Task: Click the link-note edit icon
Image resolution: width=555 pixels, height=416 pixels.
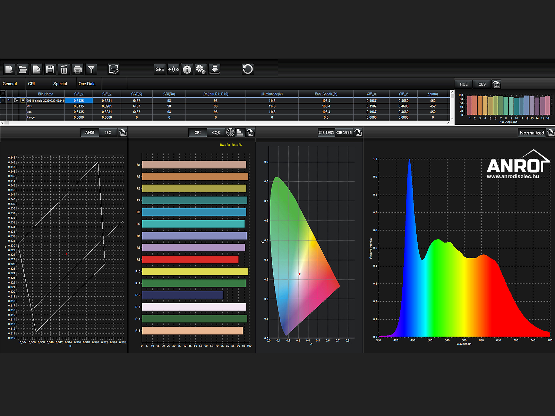Action: 113,69
